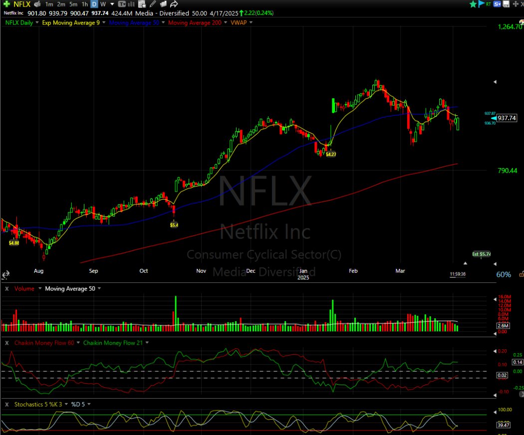Click the 11:59:36 time display
This screenshot has height=435, width=524.
pos(458,274)
